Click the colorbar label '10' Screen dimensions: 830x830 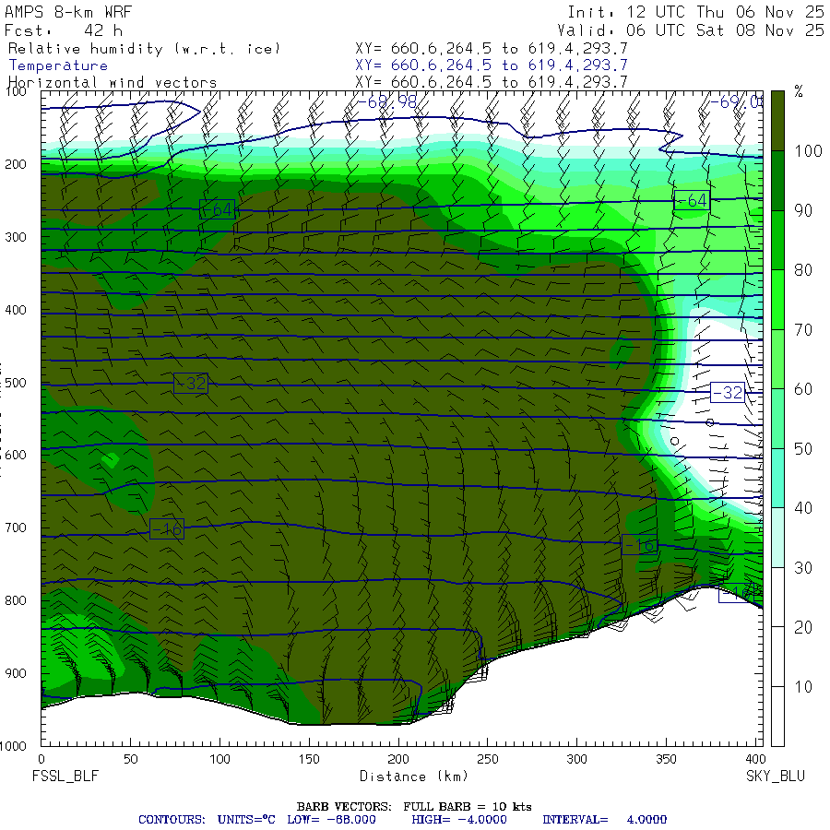click(803, 686)
